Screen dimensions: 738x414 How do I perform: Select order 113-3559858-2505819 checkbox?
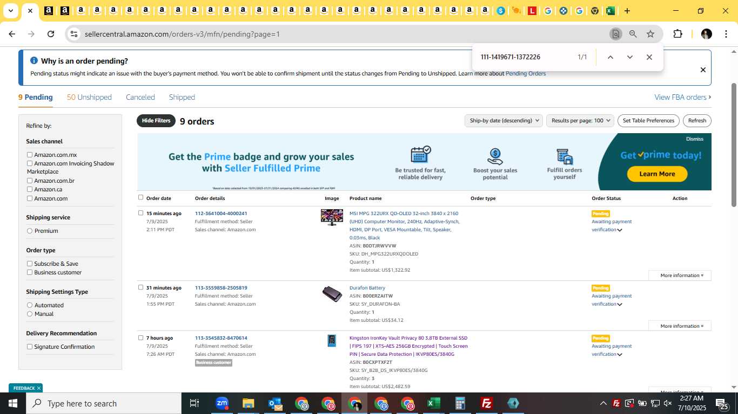point(141,287)
